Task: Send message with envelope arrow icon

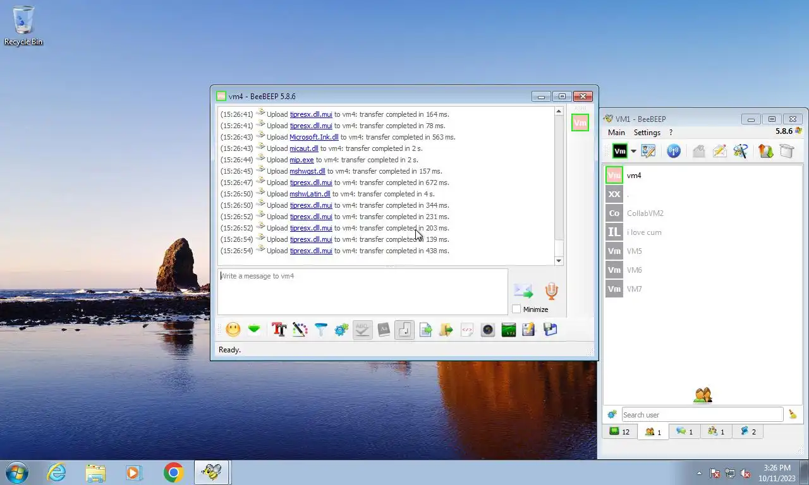Action: tap(523, 291)
